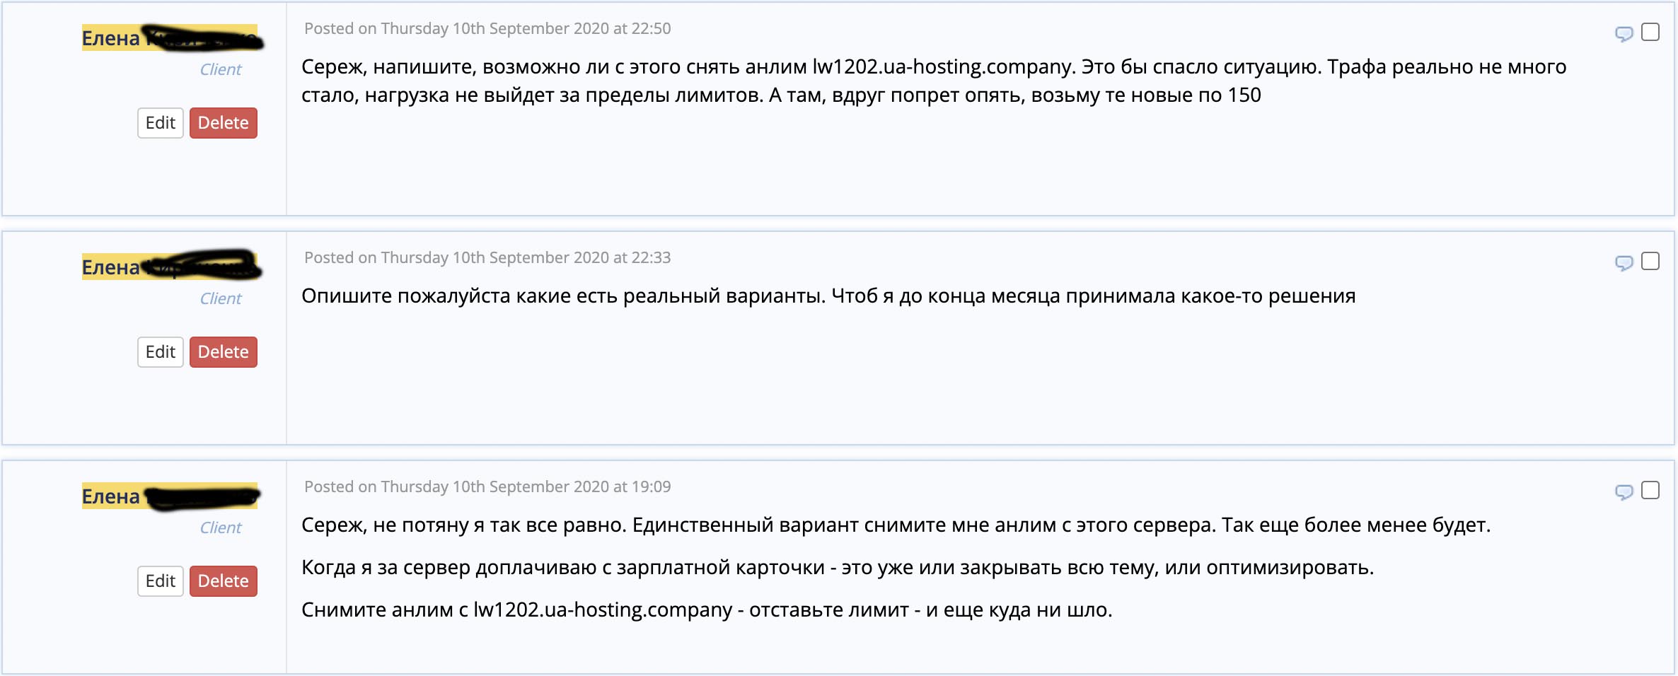Tick the checkbox on the 22:33 message
Screen dimensions: 1678x676
tap(1650, 261)
